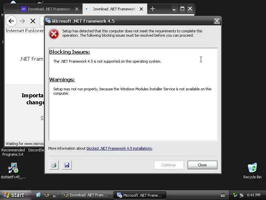The width and height of the screenshot is (266, 200).
Task: Click the 6:41 PM system clock
Action: click(x=254, y=195)
